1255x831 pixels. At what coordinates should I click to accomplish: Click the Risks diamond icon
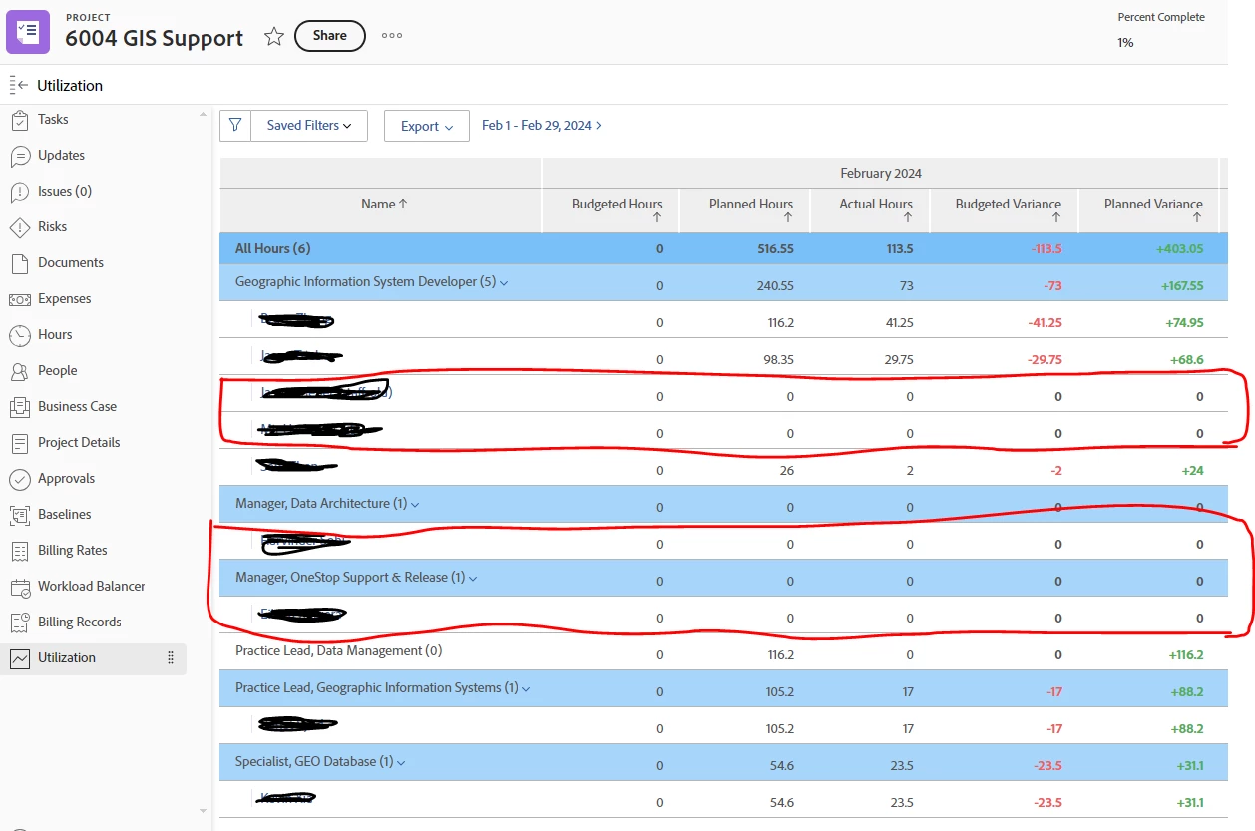coord(19,227)
